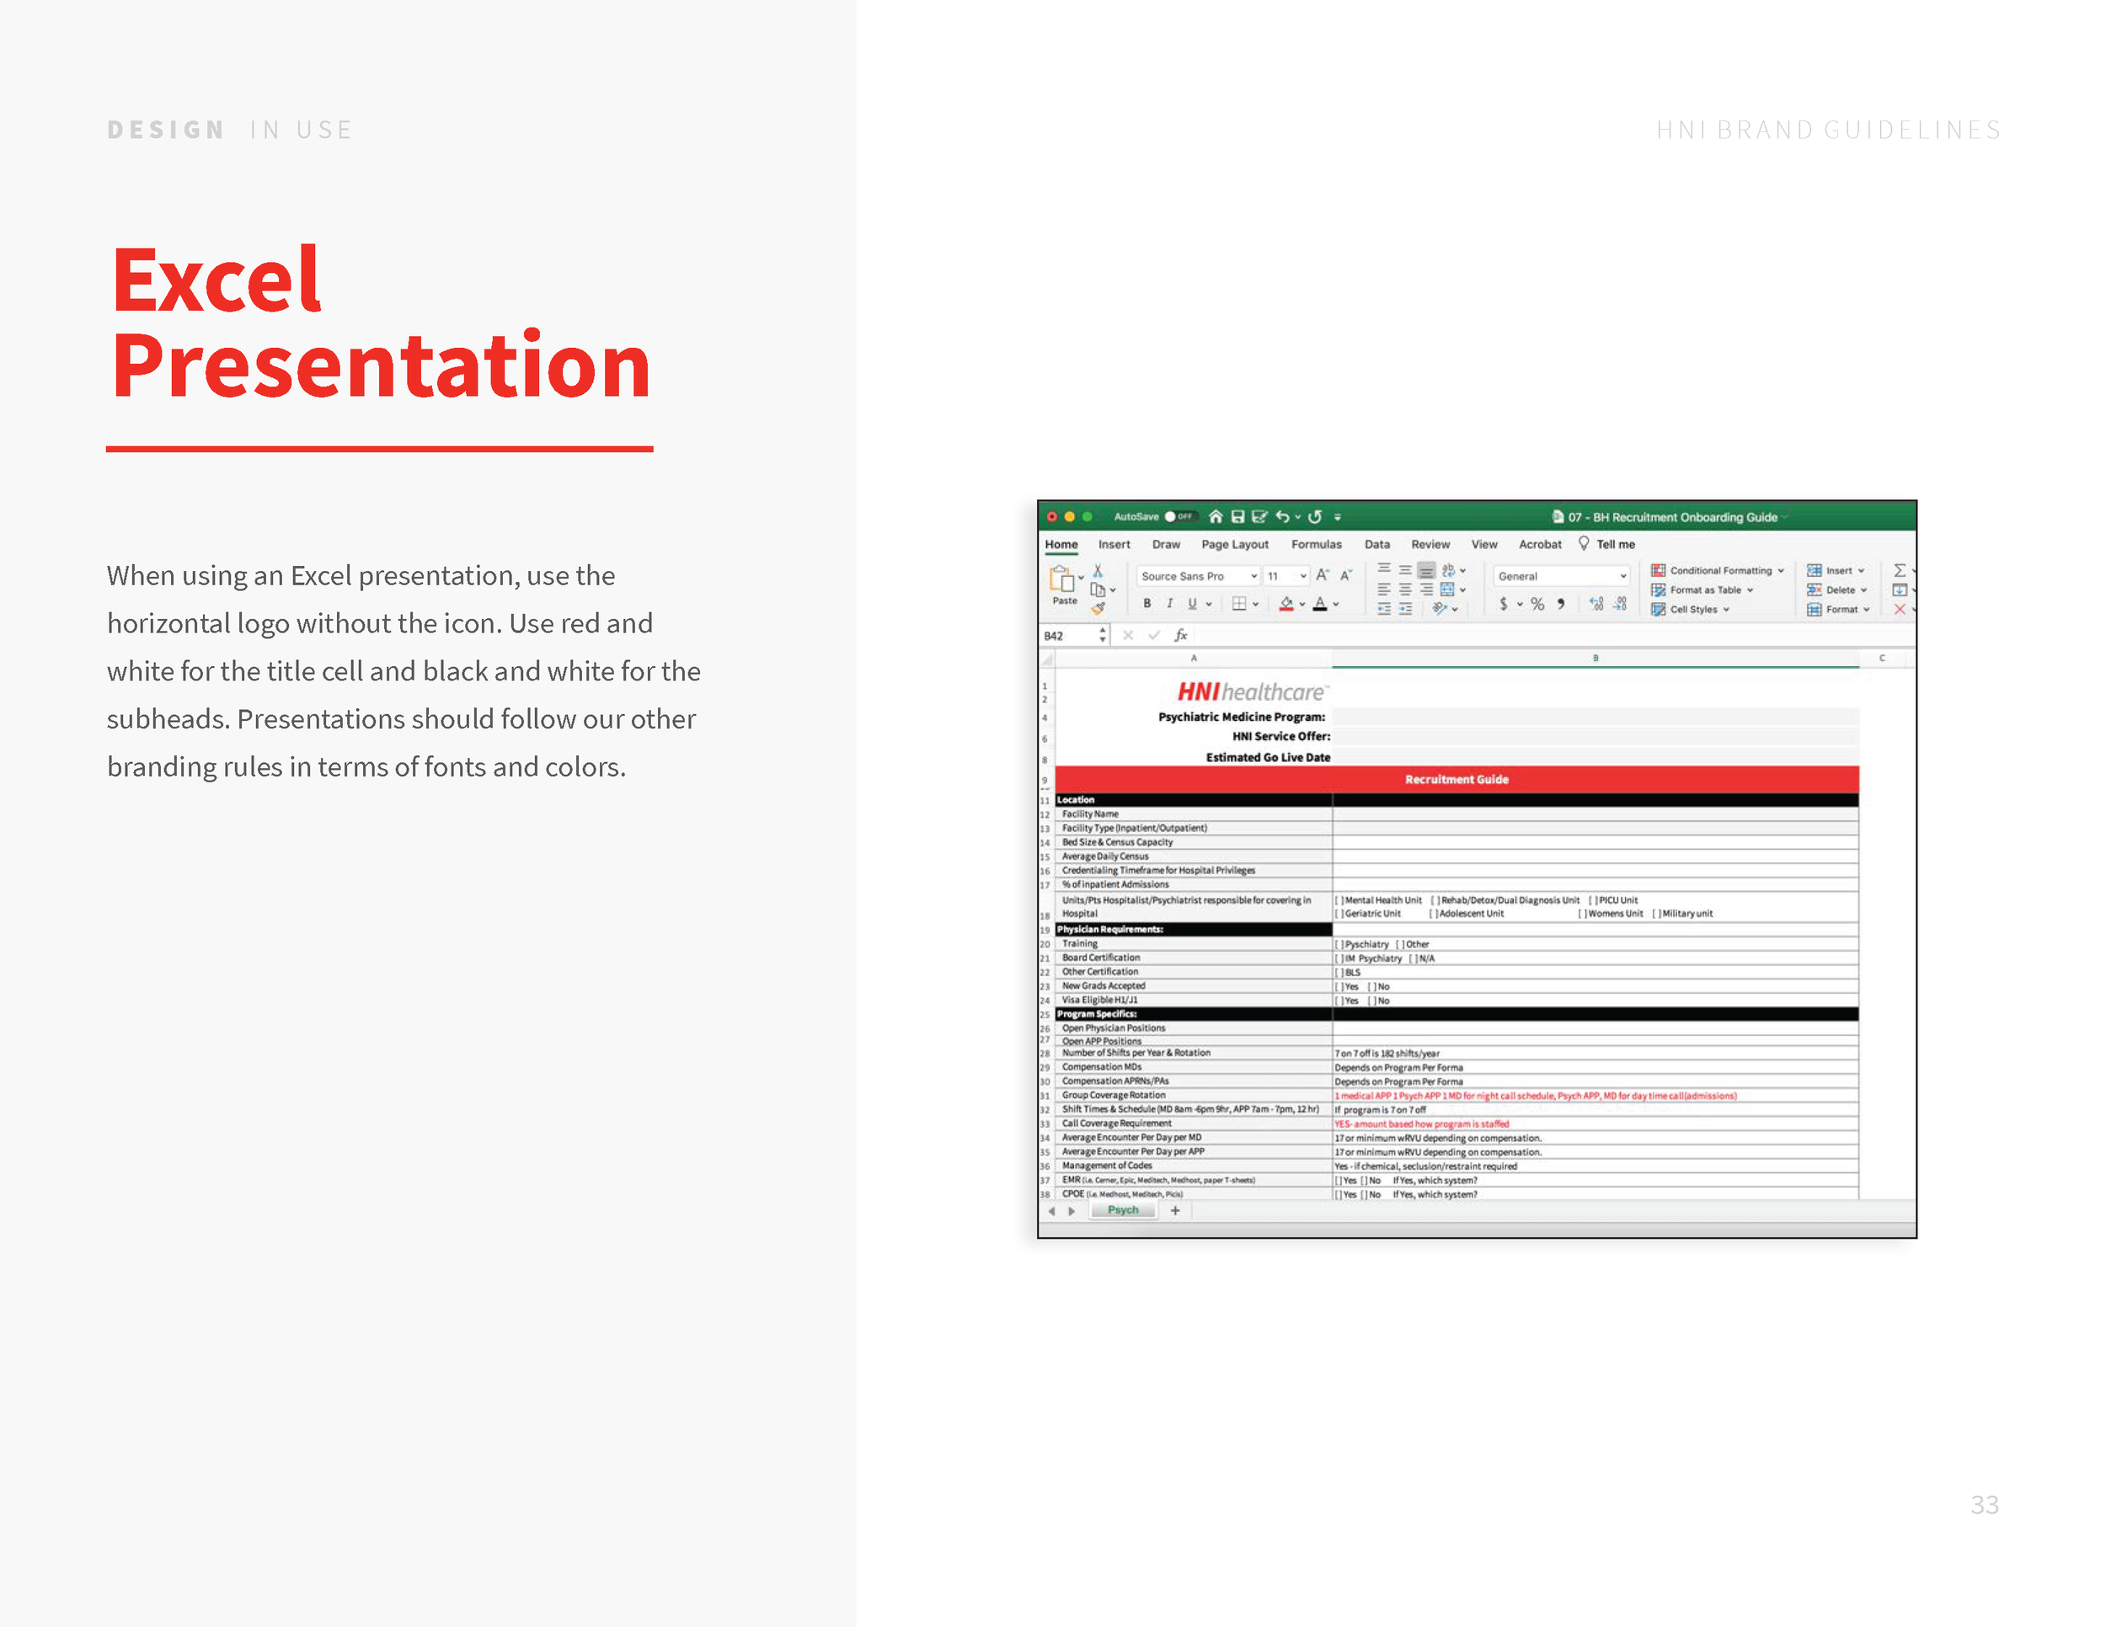Select Center text alignment

click(1406, 589)
